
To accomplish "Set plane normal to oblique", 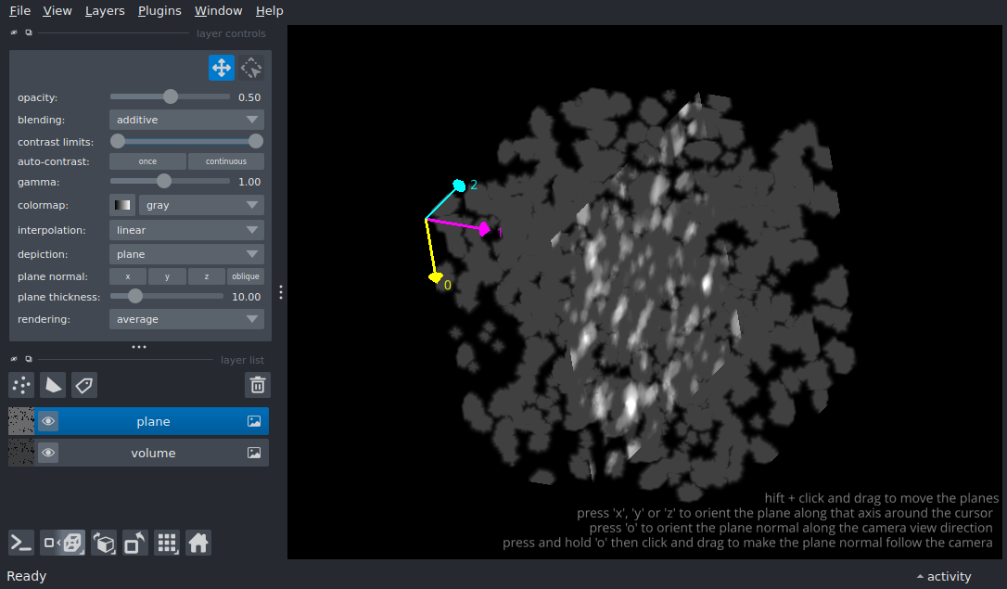I will [246, 276].
